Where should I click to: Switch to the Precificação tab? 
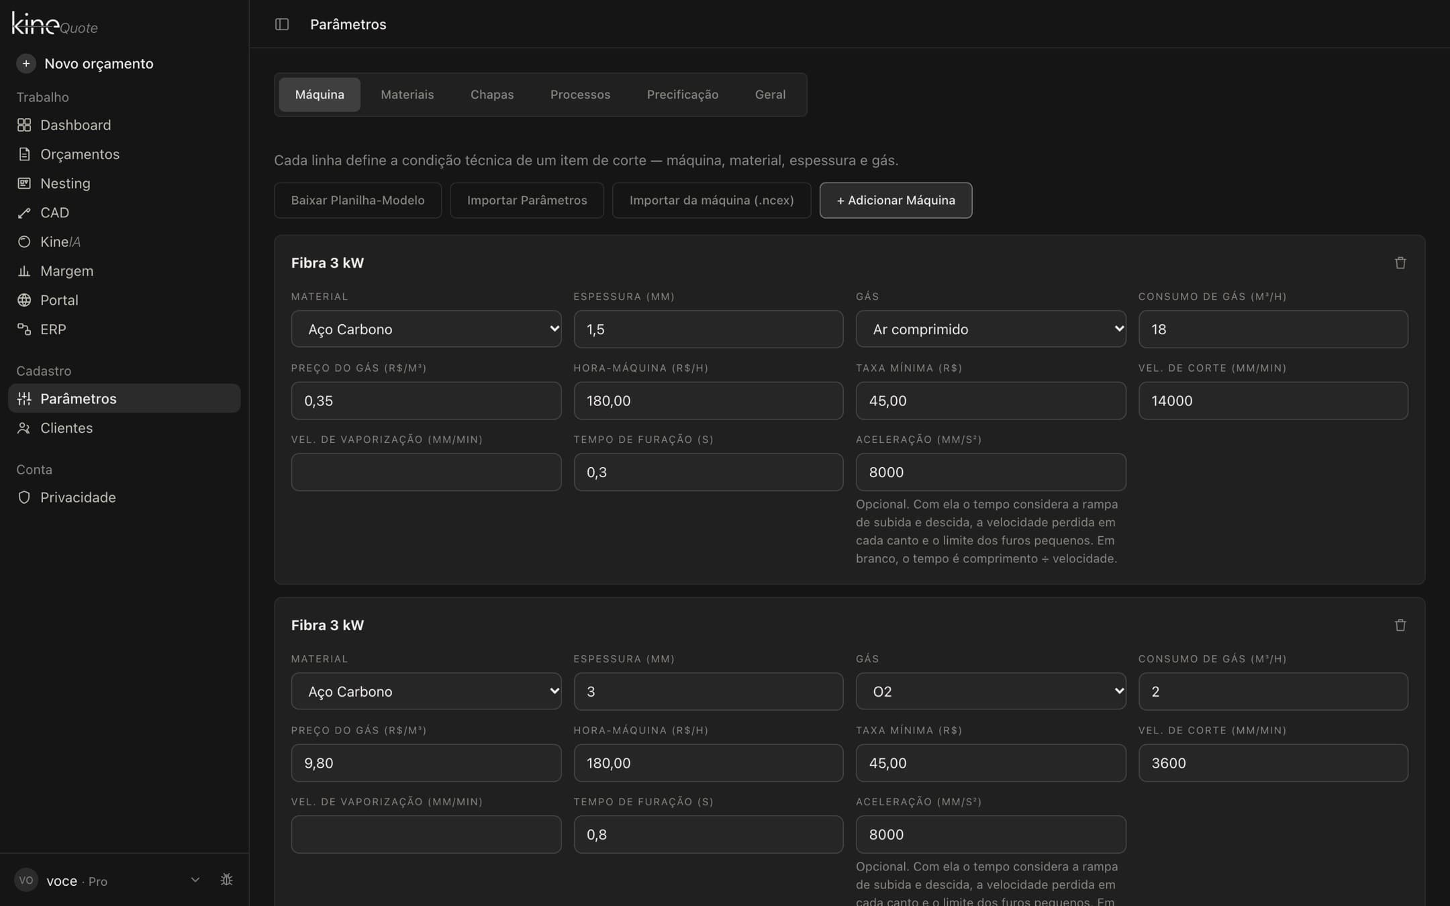click(683, 95)
